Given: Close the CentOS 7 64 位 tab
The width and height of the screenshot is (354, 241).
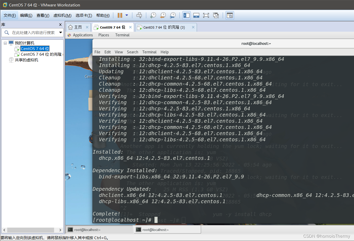Looking at the screenshot, I should coord(130,27).
